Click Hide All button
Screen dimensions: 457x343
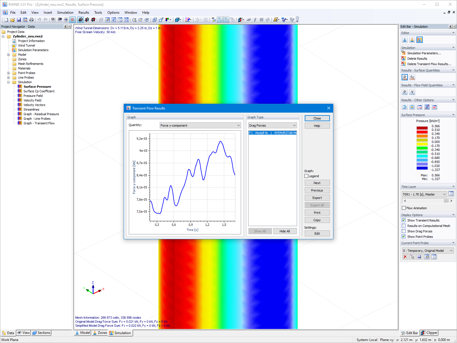pos(284,231)
